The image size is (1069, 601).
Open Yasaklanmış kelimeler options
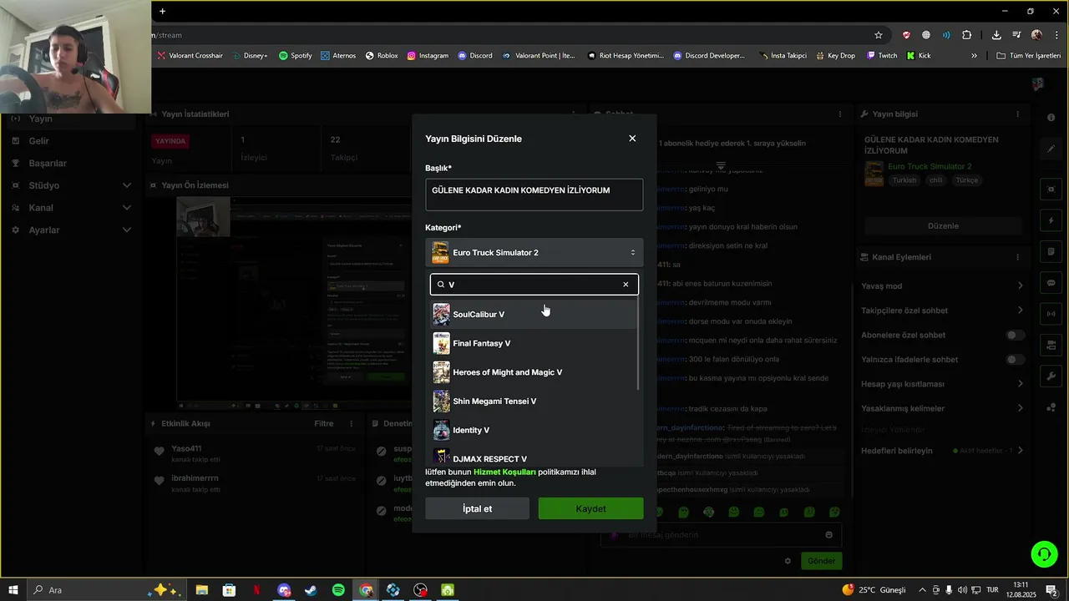[x=1020, y=408]
